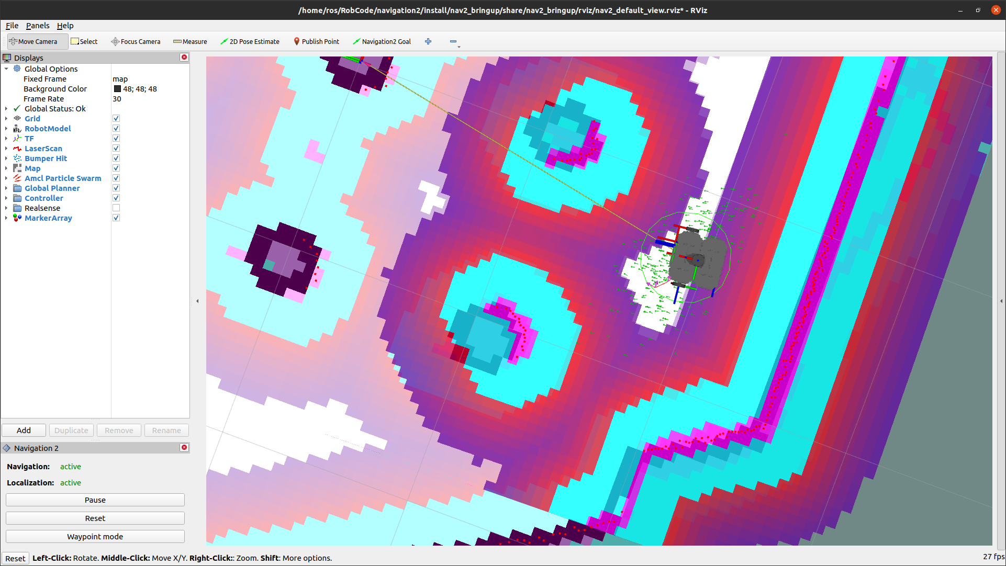
Task: Expand the Amcl Particle Swarm item
Action: (x=6, y=178)
